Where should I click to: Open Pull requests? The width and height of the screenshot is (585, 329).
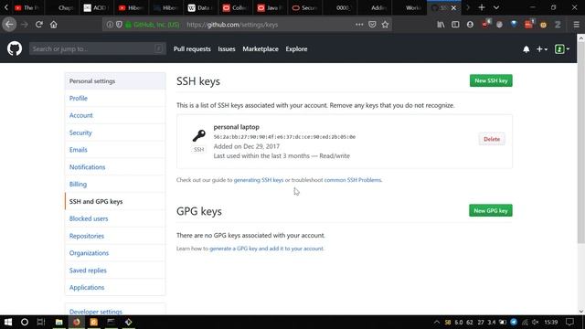tap(192, 48)
